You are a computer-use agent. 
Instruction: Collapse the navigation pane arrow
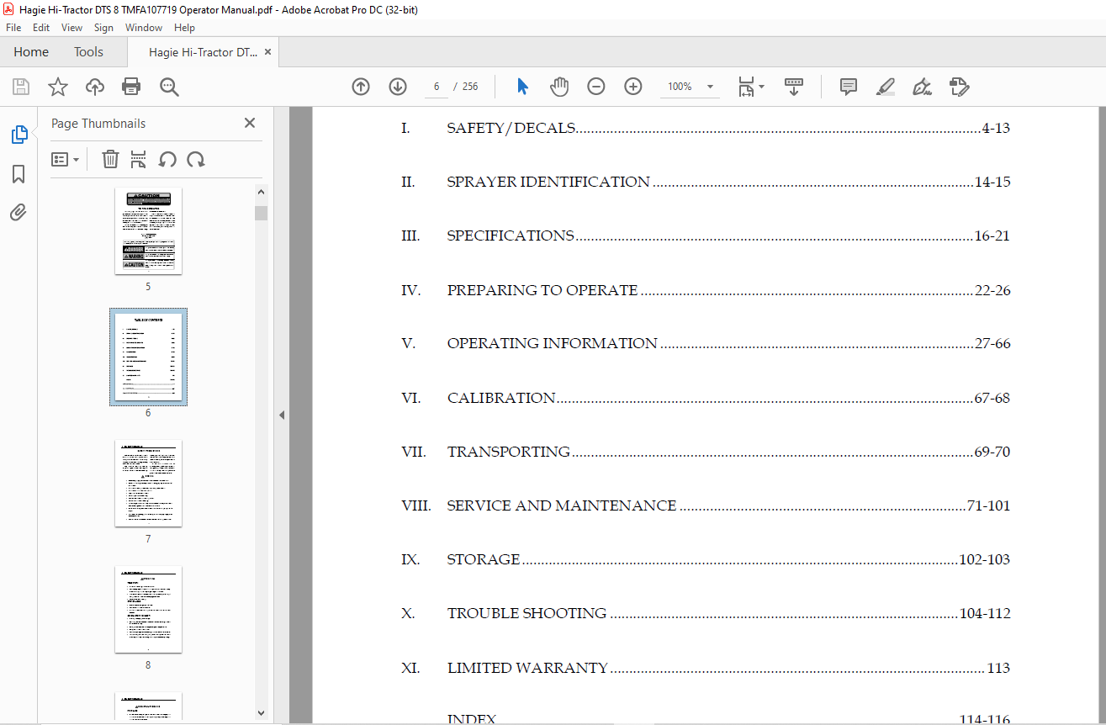(x=282, y=415)
